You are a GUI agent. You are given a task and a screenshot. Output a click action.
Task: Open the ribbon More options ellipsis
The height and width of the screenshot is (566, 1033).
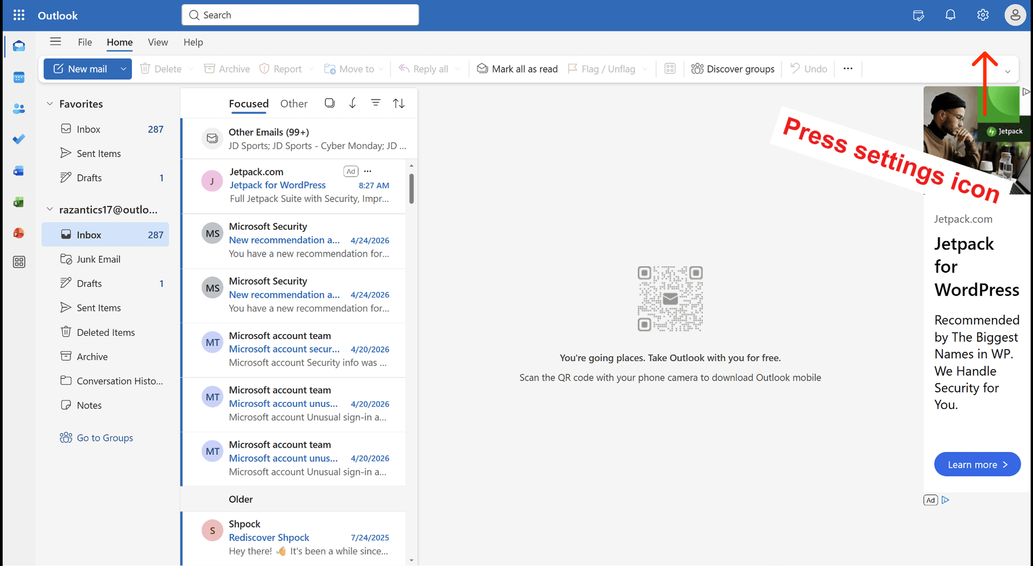[x=848, y=69]
